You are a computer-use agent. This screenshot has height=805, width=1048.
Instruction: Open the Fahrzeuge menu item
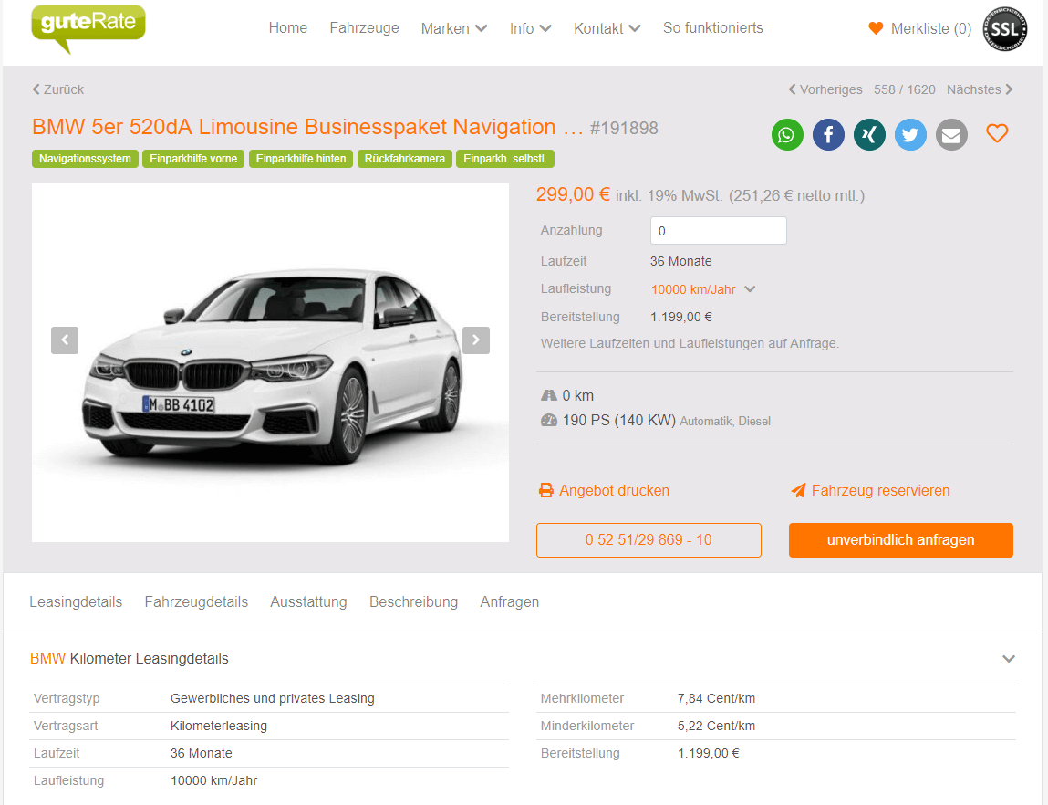(x=364, y=28)
